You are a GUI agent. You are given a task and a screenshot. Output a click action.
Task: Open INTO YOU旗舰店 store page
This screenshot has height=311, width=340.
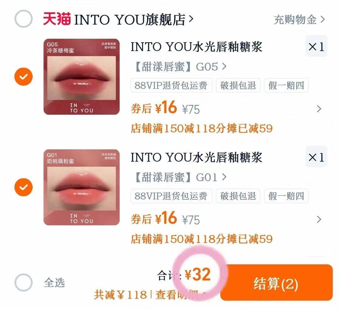[x=133, y=20]
